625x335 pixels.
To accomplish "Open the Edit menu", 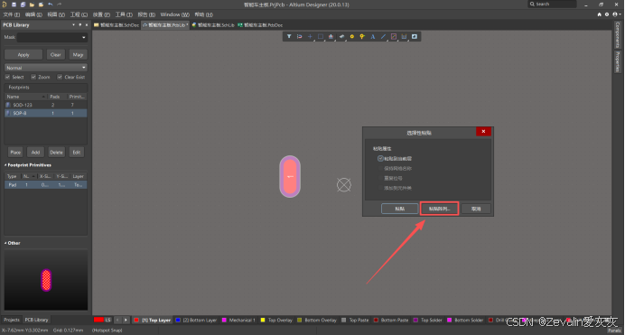I will coord(33,14).
